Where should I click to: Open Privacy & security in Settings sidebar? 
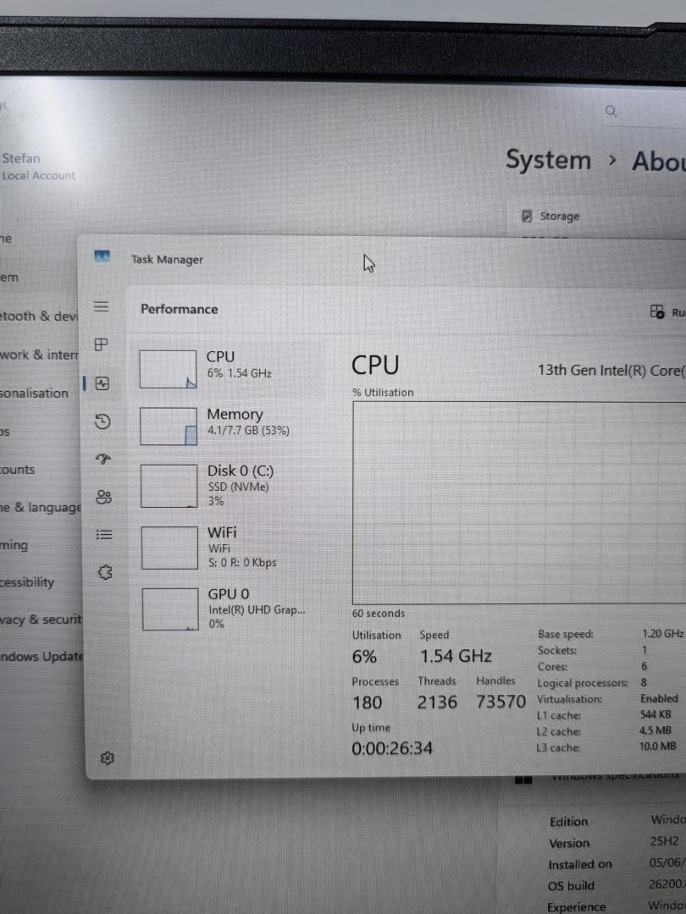41,619
